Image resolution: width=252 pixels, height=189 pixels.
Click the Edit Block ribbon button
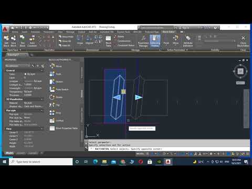pyautogui.click(x=6, y=41)
